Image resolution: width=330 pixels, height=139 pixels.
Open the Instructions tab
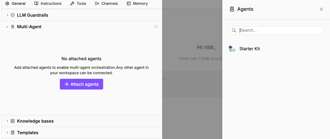(48, 3)
